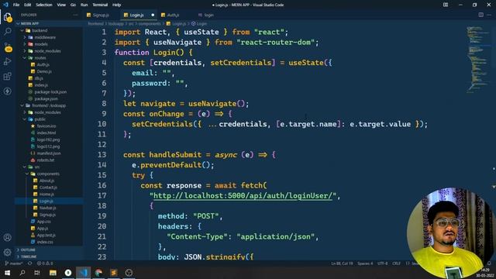
Task: Open Navbar.js in components
Action: pos(47,208)
